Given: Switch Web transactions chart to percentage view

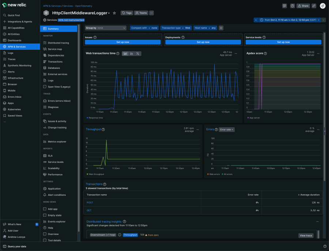Looking at the screenshot, I should (138, 53).
